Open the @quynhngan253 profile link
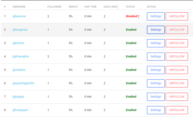Screen dimensions: 193x117 coord(23,83)
